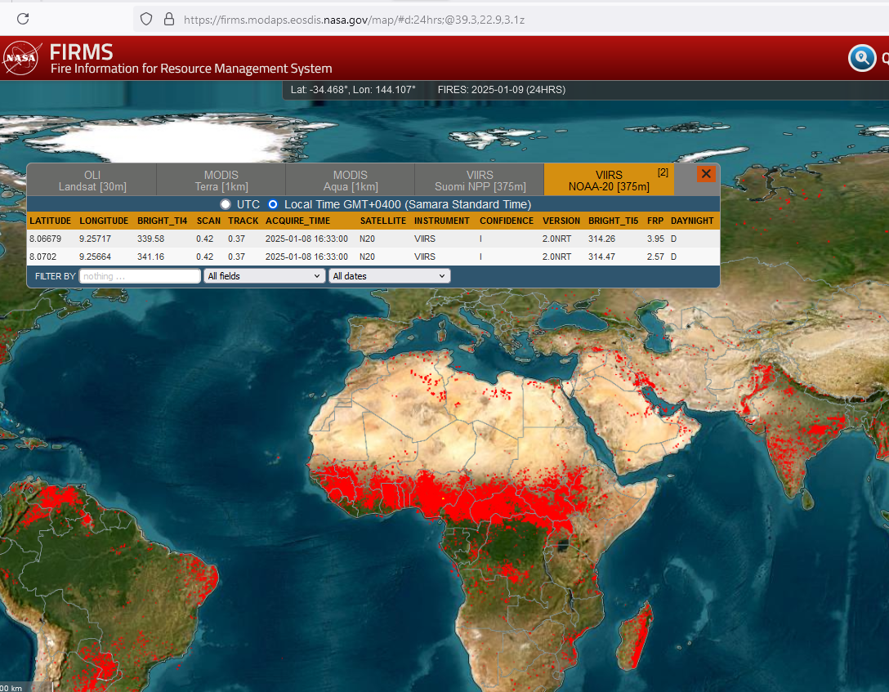Sort by the SCAN column header
Image resolution: width=889 pixels, height=692 pixels.
coord(208,221)
